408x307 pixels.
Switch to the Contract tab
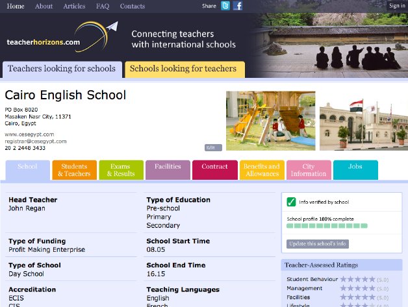(x=215, y=170)
